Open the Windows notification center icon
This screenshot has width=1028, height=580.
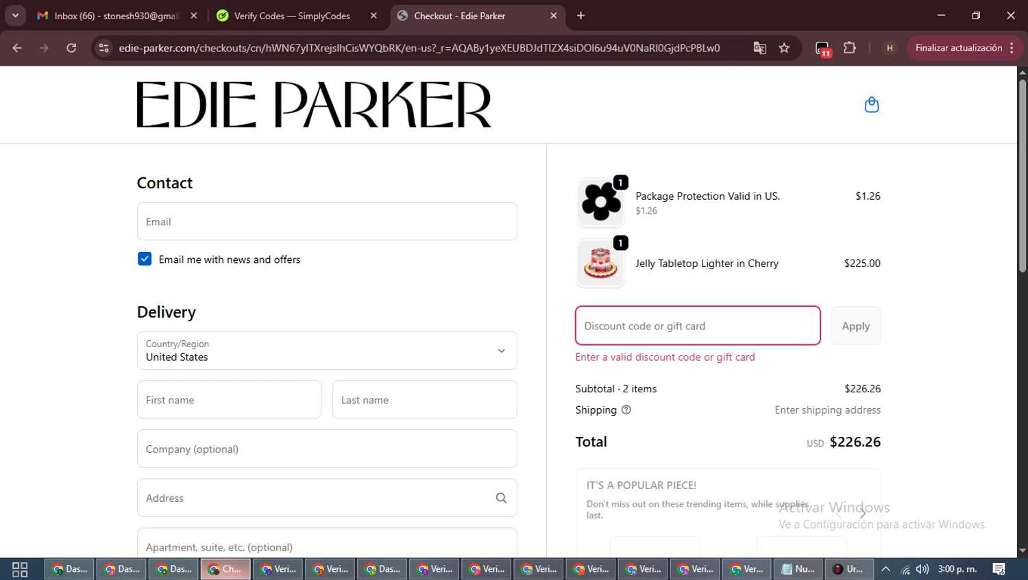coord(999,569)
